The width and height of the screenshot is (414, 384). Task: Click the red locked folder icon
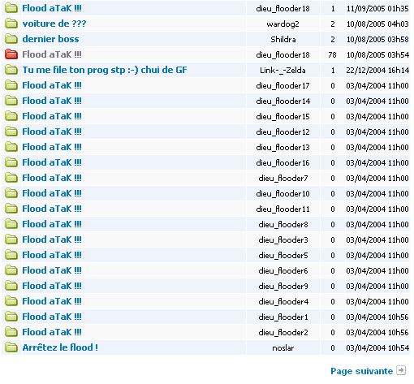pyautogui.click(x=11, y=54)
